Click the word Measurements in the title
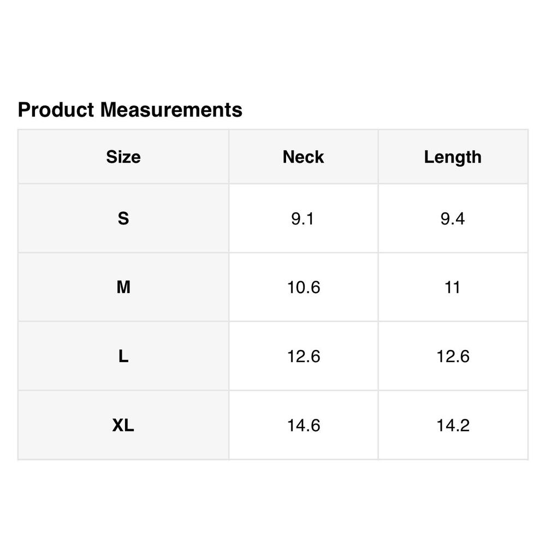 point(171,110)
